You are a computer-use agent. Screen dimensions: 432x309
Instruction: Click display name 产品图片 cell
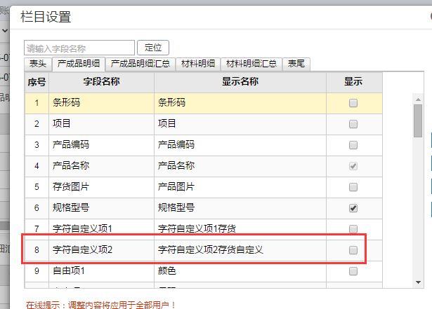240,187
